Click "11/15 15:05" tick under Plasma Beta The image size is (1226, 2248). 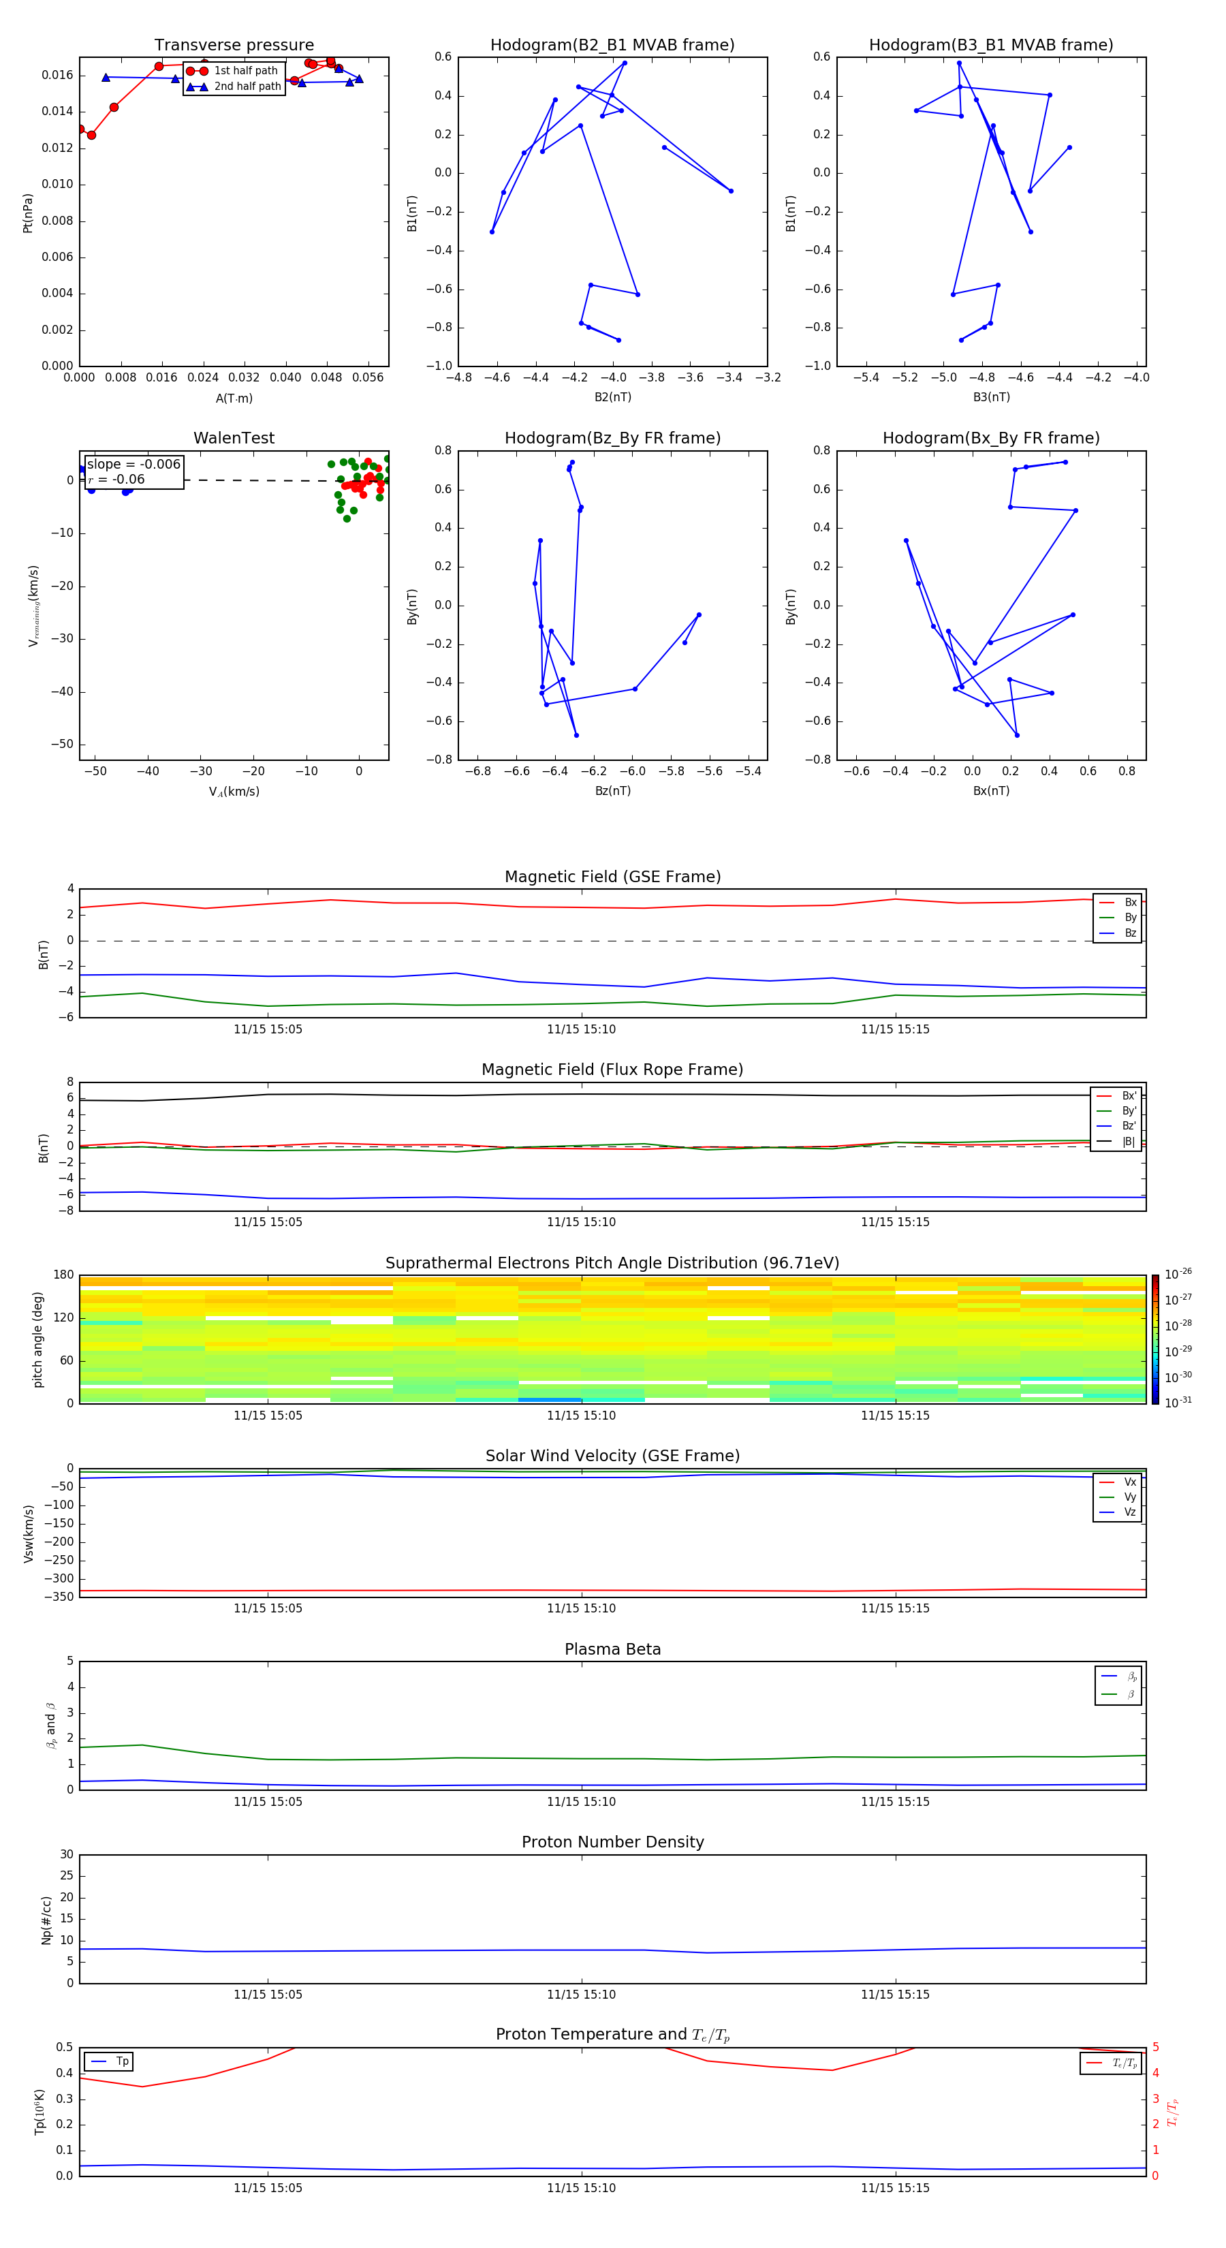pyautogui.click(x=268, y=1801)
